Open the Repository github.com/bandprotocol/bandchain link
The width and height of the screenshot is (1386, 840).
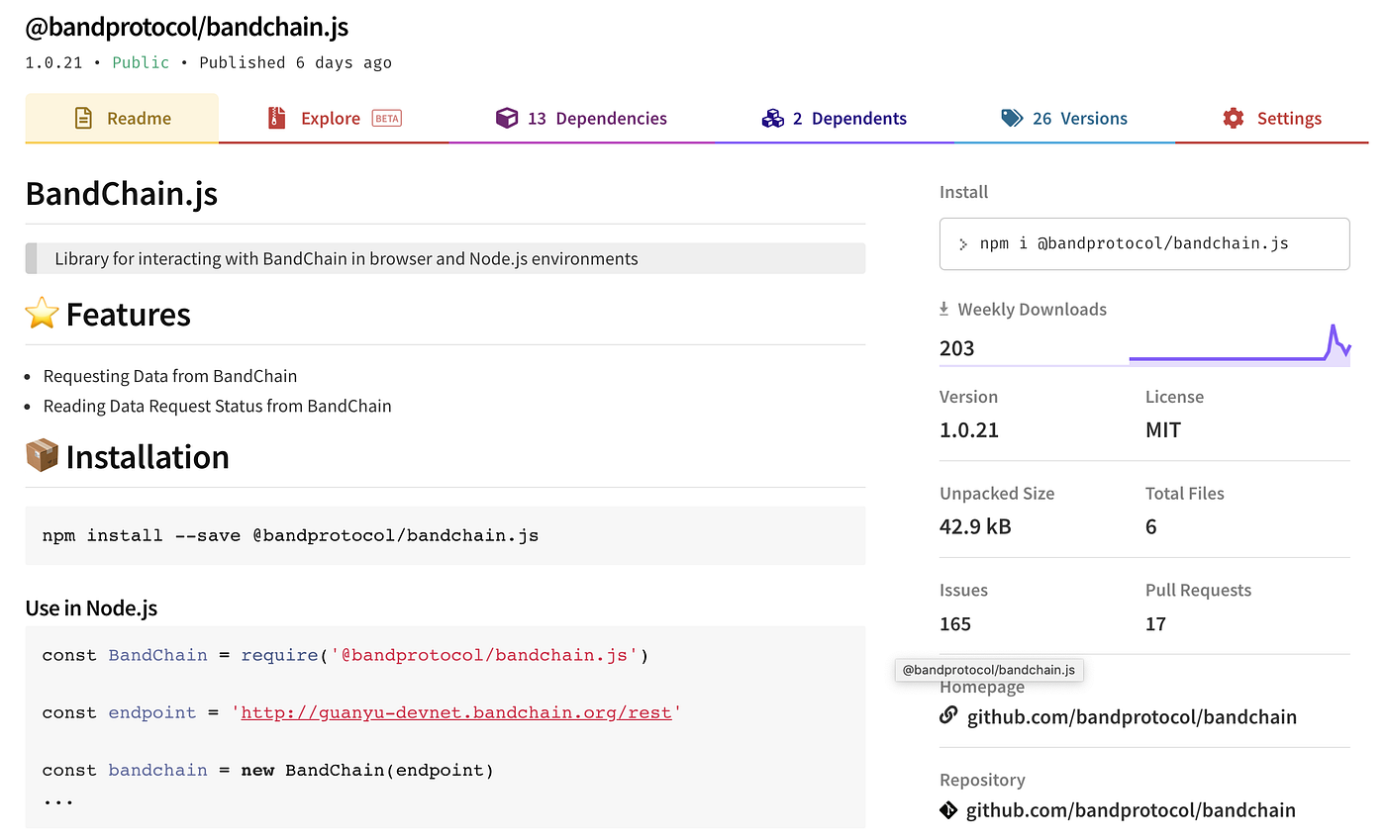click(x=1131, y=810)
